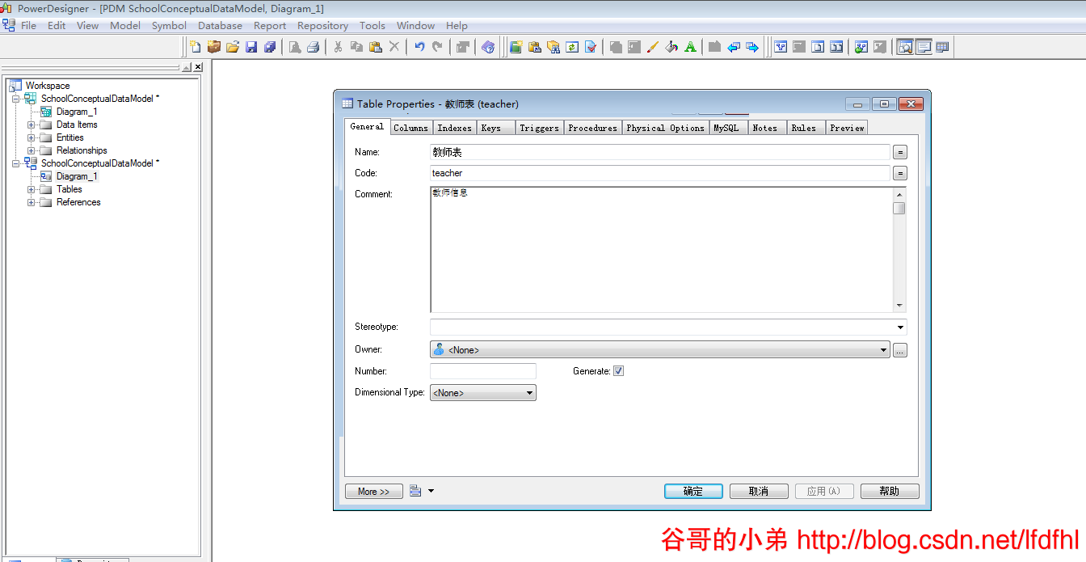
Task: Click the Undo arrow icon
Action: tap(419, 47)
